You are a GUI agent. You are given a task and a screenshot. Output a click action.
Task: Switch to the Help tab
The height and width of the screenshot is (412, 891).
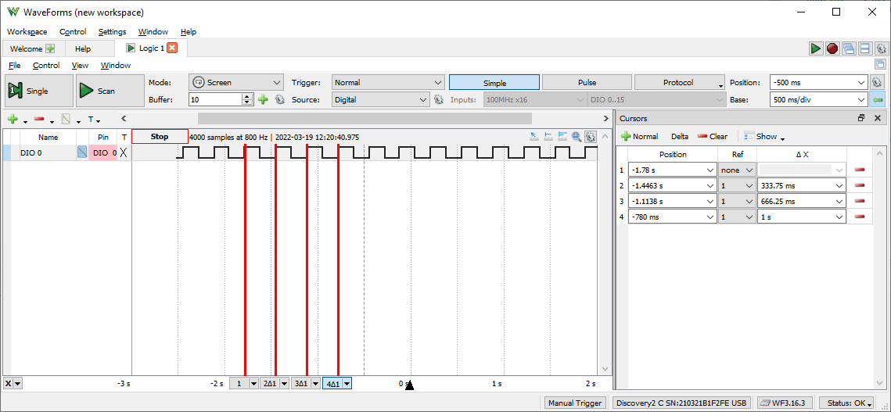point(83,49)
